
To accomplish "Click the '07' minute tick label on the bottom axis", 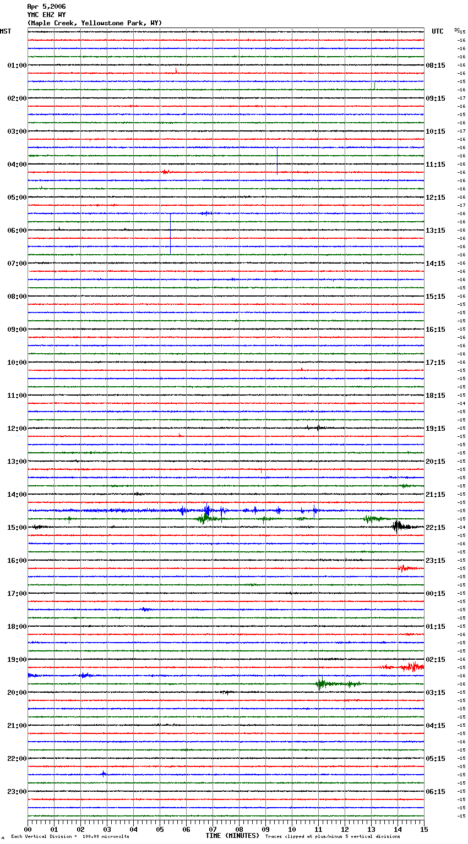I will coord(213,829).
